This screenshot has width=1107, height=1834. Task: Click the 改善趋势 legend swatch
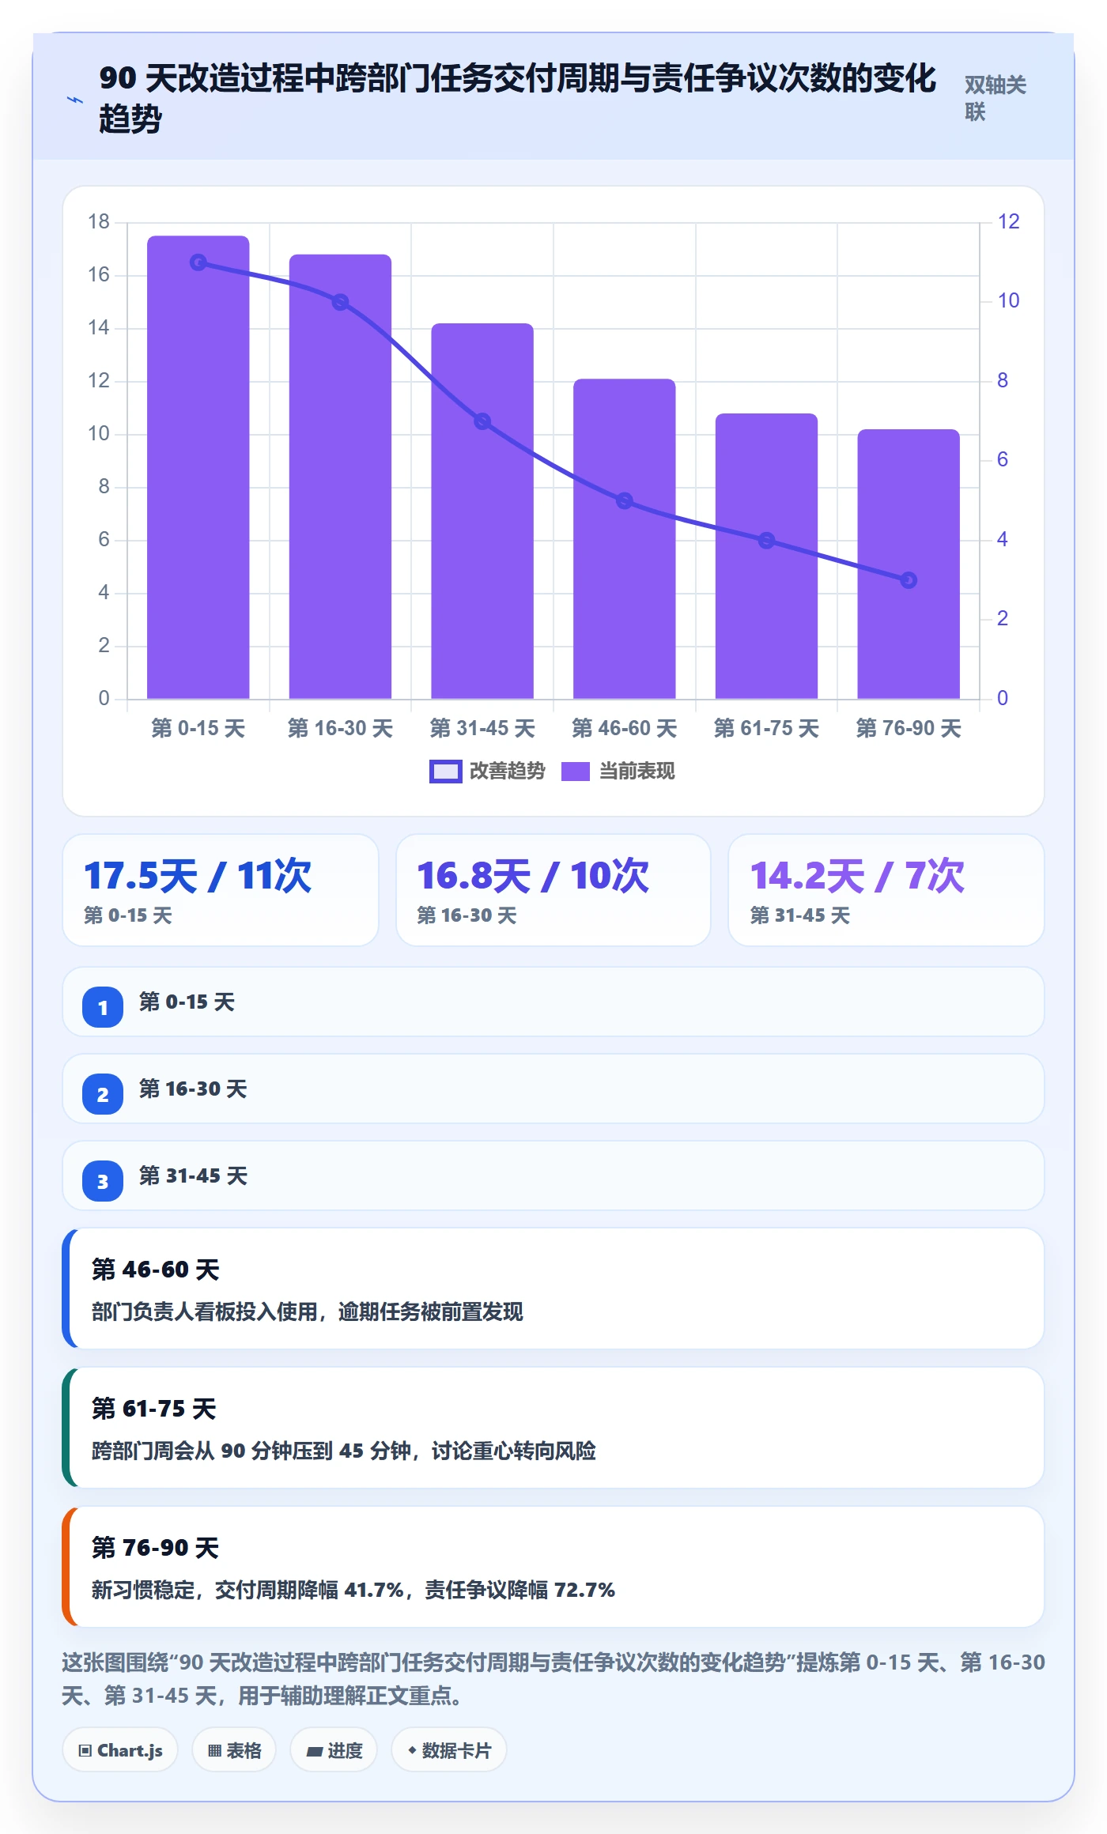[445, 772]
